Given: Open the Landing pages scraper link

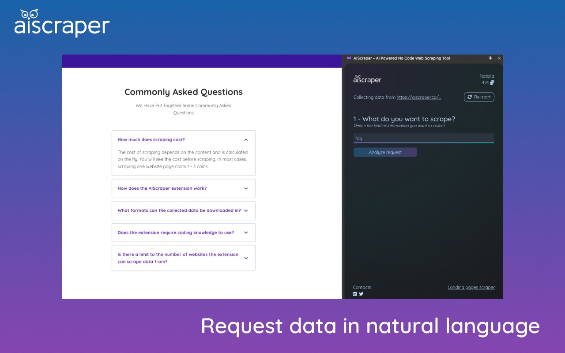Looking at the screenshot, I should click(471, 287).
